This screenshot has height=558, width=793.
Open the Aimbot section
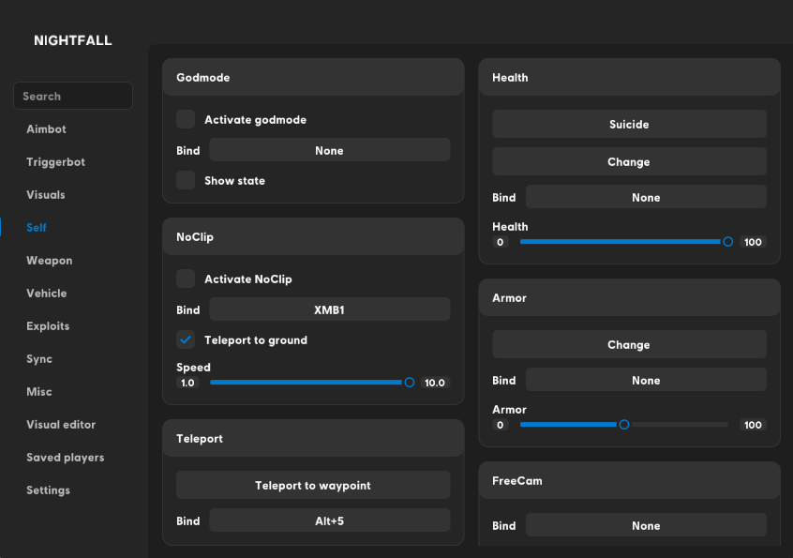coord(46,129)
